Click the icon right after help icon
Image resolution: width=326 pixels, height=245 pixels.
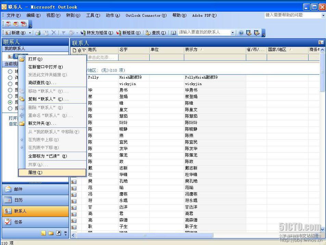249,33
